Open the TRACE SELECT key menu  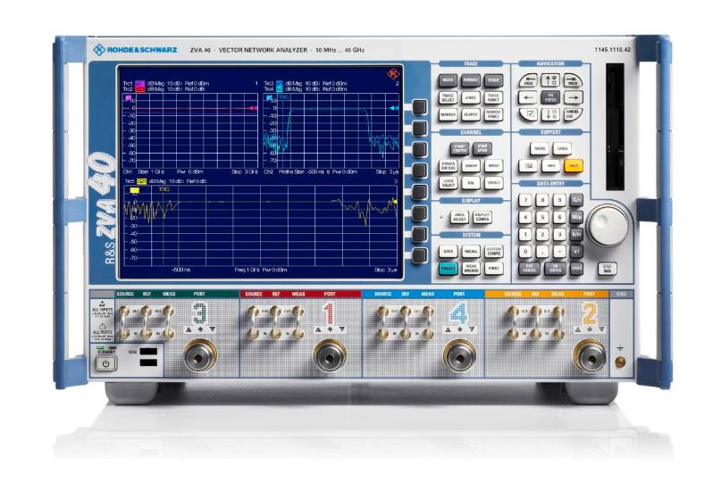(x=448, y=97)
